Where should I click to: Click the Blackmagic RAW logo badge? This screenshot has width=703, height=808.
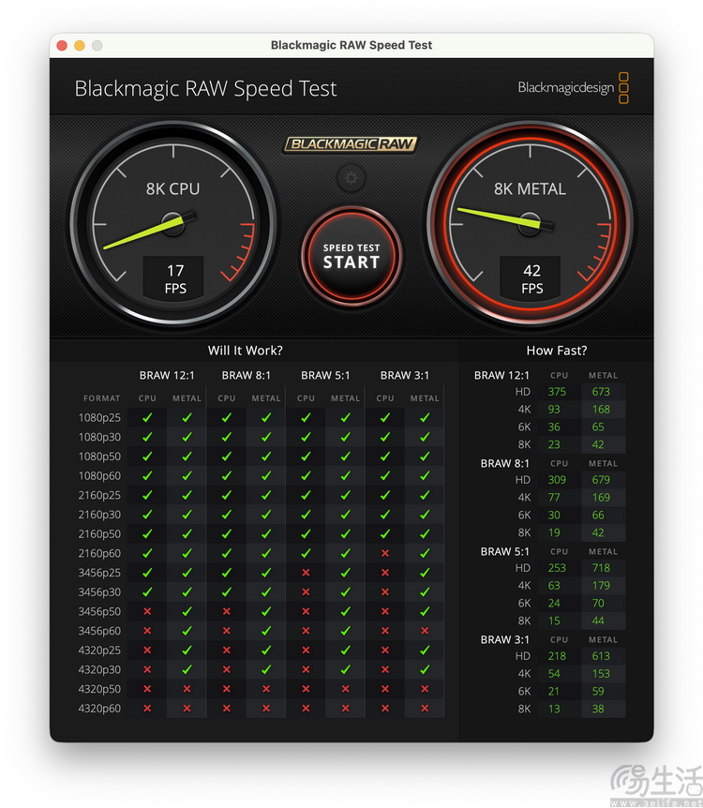click(351, 143)
